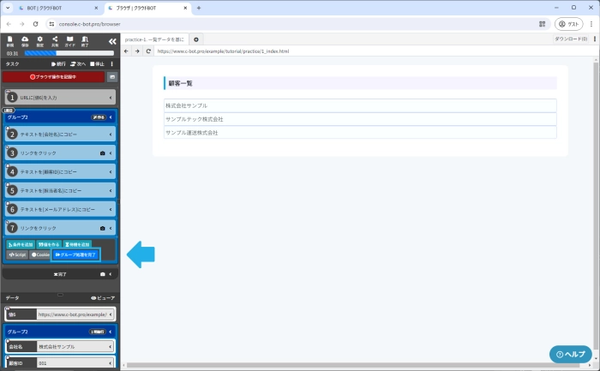This screenshot has width=600, height=371.
Task: Select the practice-1 tab in embedded browser
Action: 155,39
